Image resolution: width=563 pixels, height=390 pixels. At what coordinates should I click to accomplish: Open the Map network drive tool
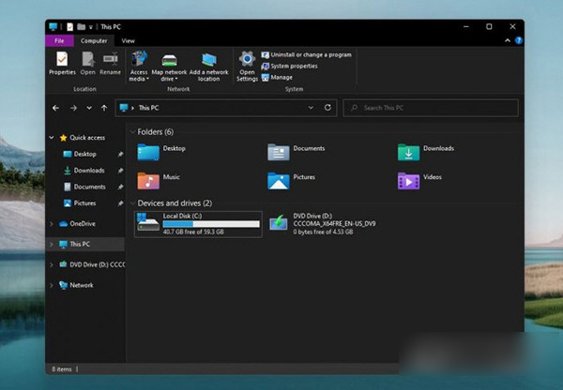169,61
